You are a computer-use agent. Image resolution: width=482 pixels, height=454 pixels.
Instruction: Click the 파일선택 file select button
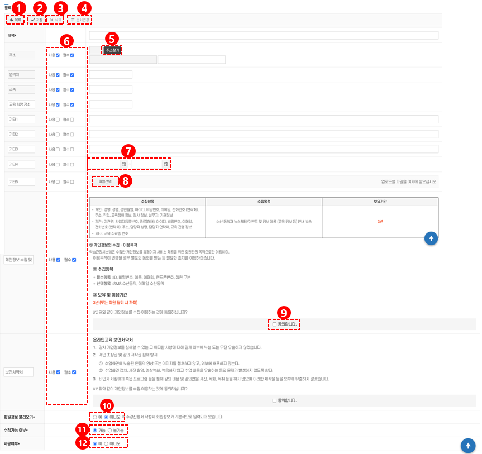105,181
